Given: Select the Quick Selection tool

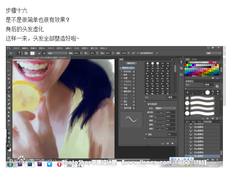Looking at the screenshot, I should [9, 75].
